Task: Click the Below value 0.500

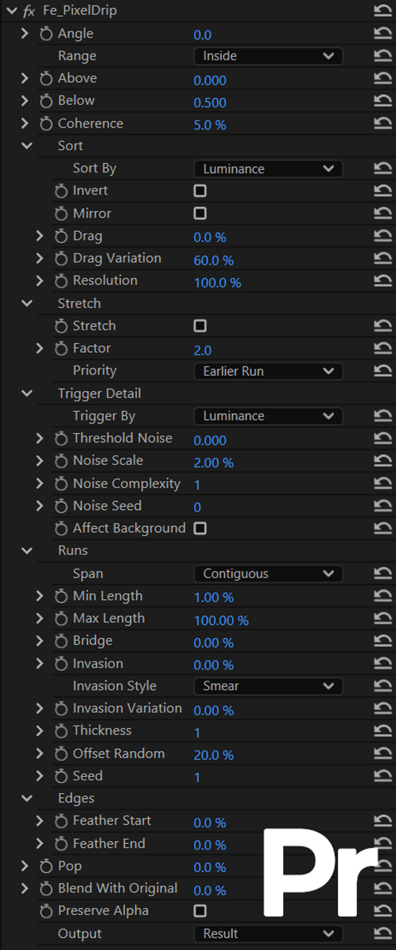Action: click(210, 103)
